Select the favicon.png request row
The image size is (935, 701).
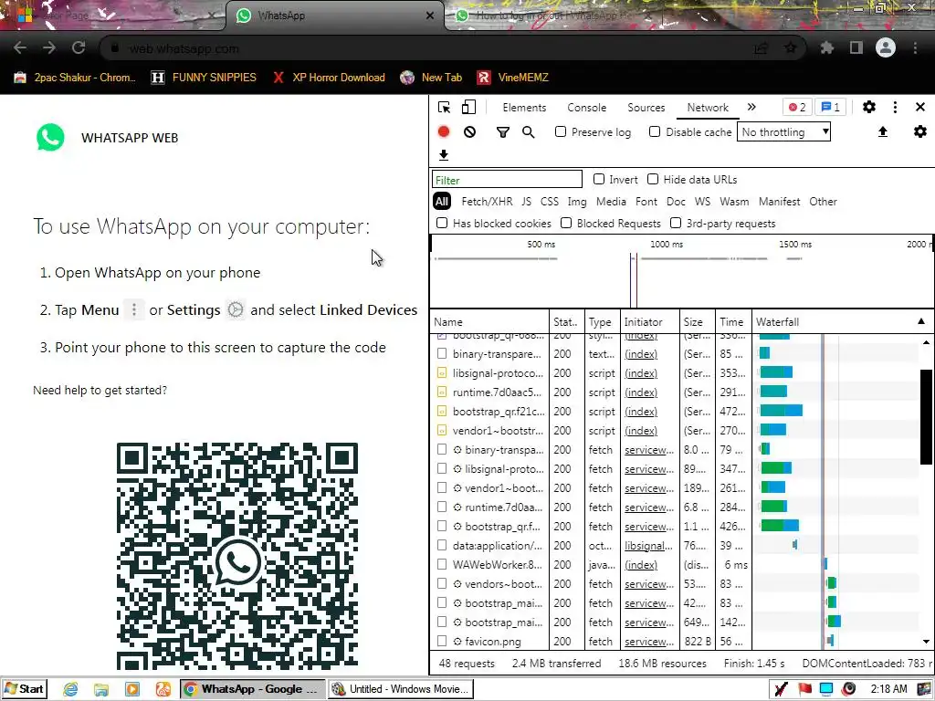(x=590, y=642)
